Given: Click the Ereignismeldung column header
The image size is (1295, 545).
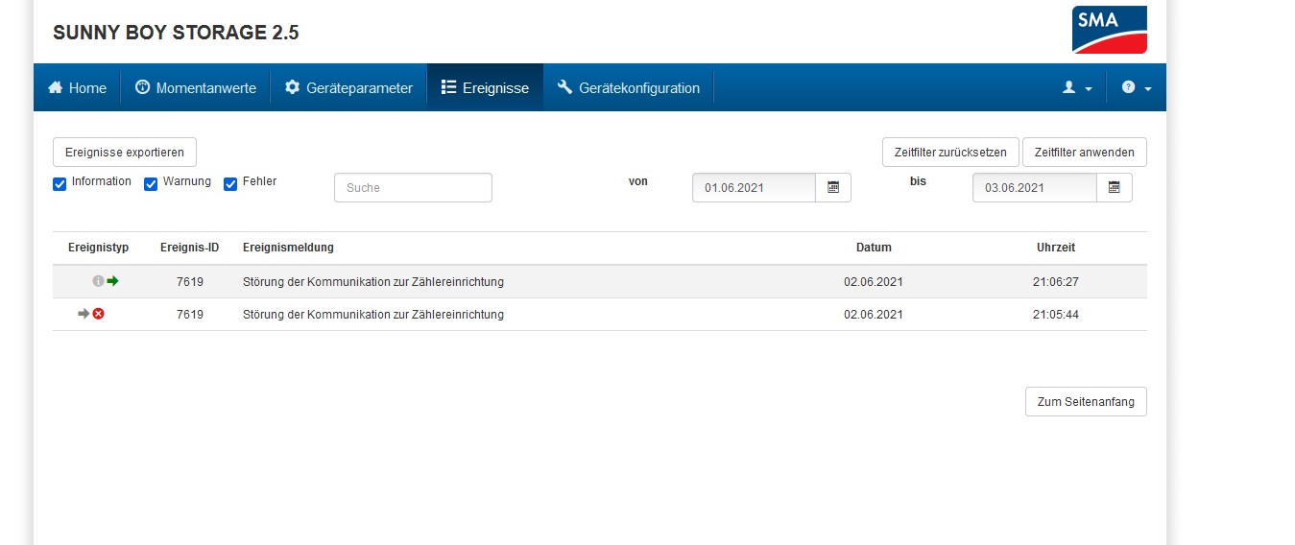Looking at the screenshot, I should pos(288,248).
